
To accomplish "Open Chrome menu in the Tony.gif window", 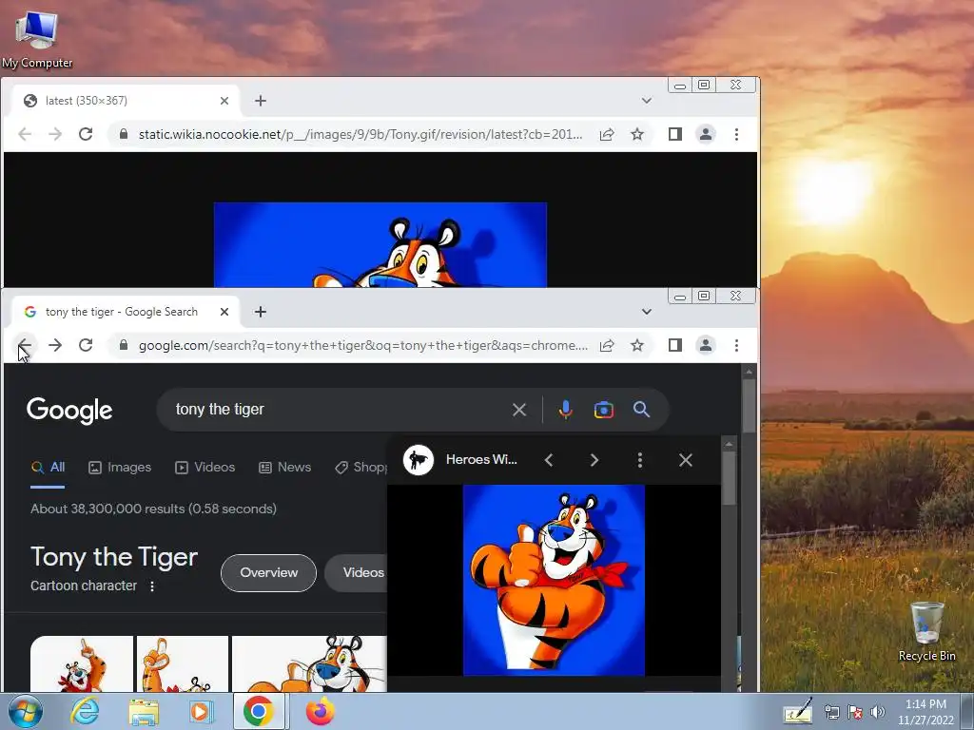I will (x=737, y=134).
